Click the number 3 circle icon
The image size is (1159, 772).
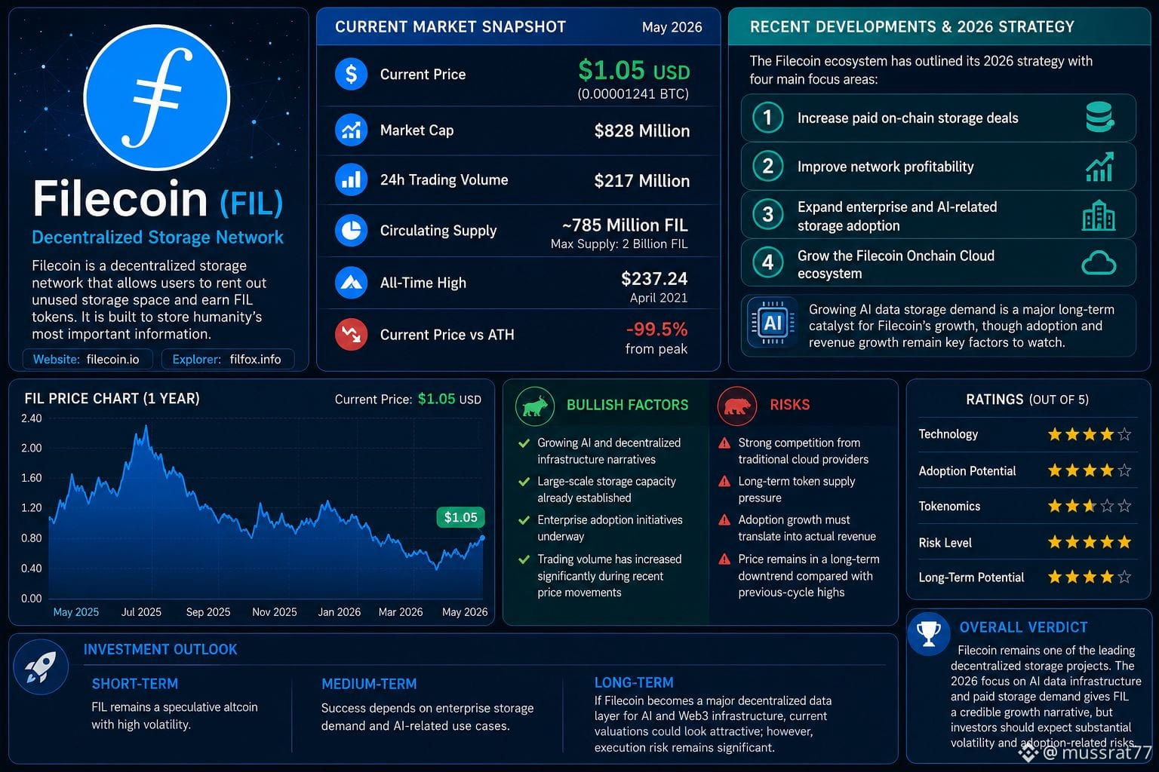pyautogui.click(x=768, y=215)
